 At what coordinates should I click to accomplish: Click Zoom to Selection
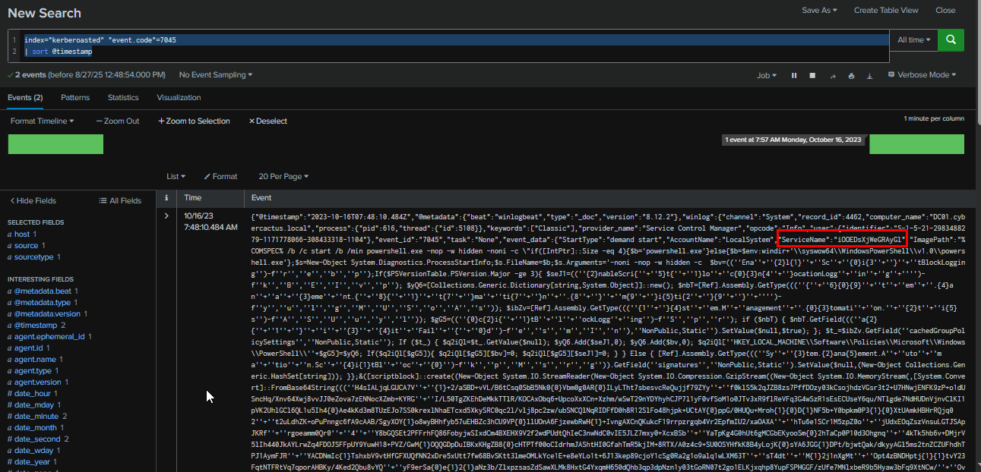click(x=194, y=121)
